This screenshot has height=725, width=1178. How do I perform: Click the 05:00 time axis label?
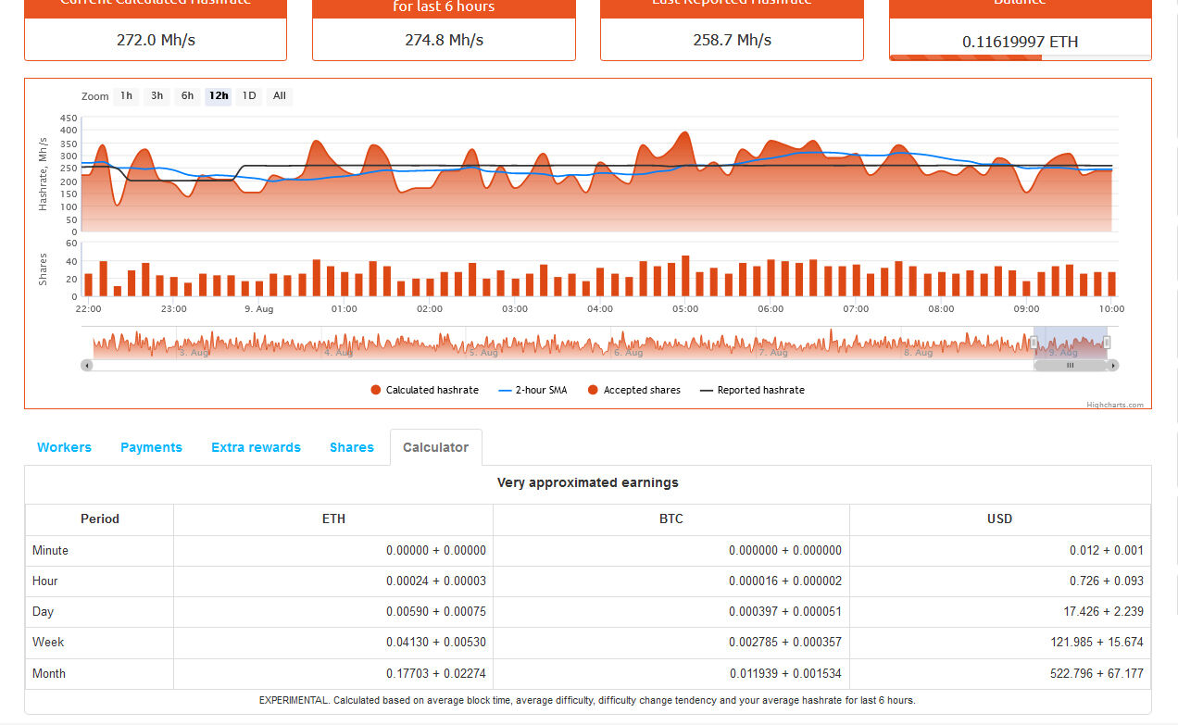click(x=685, y=309)
